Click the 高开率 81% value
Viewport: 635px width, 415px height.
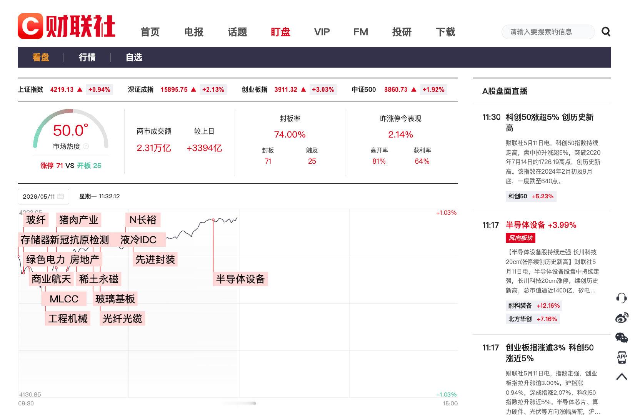[379, 161]
